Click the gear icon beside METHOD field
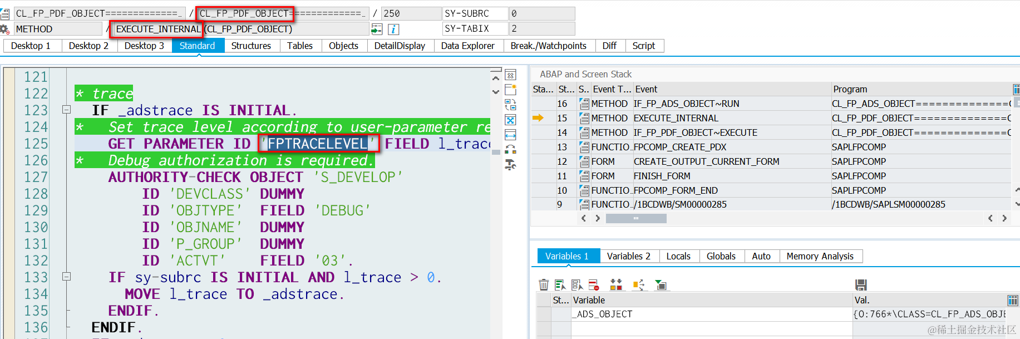This screenshot has height=339, width=1020. pos(5,29)
